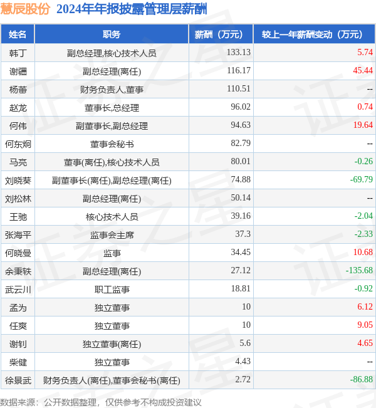The image size is (376, 408).
Task: Click the salary value 37.3
Action: pyautogui.click(x=243, y=234)
